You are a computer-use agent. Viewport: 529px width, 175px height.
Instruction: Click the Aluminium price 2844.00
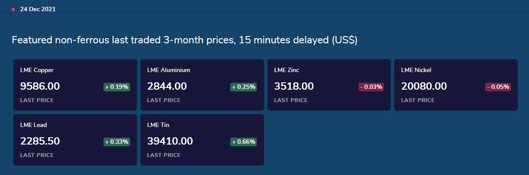[x=167, y=86]
